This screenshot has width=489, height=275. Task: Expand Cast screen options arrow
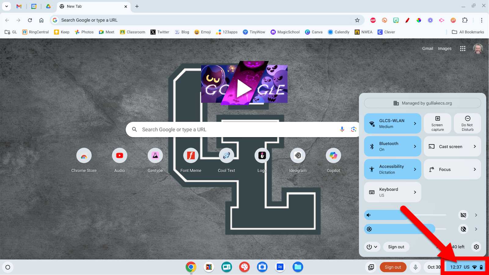point(475,146)
